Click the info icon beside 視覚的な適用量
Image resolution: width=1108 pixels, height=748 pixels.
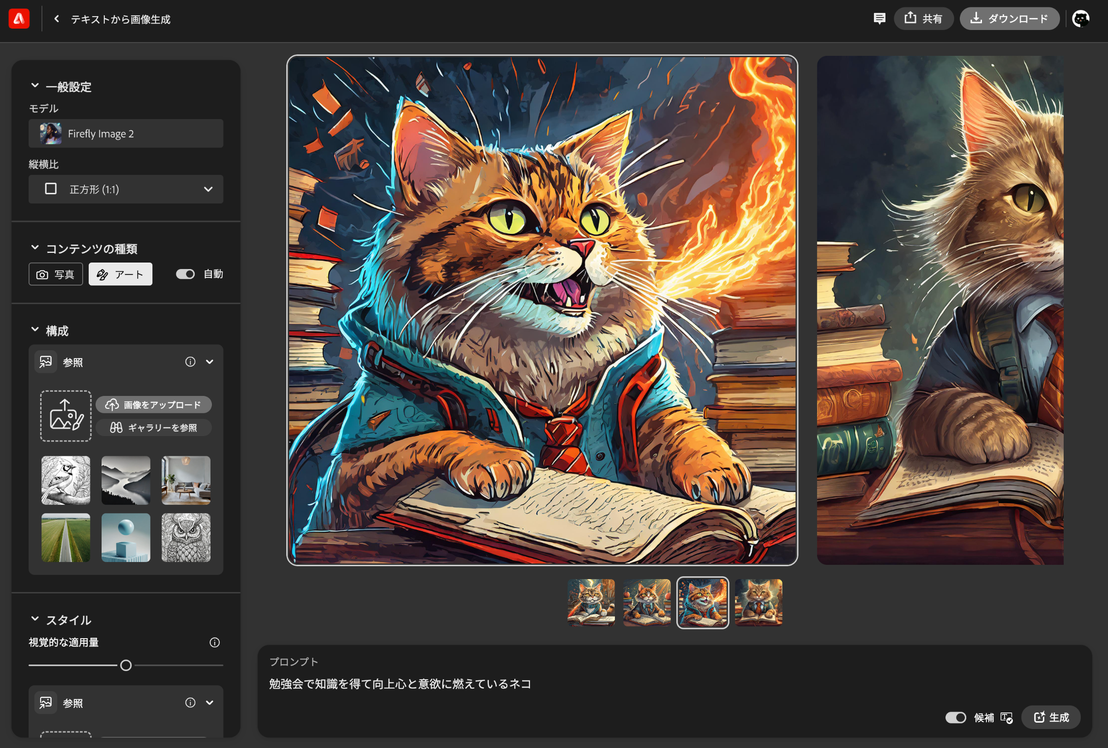tap(215, 642)
